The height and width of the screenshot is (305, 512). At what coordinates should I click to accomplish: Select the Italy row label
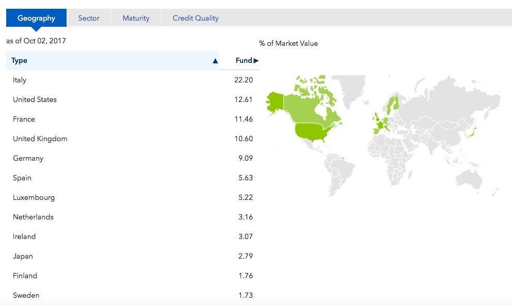pyautogui.click(x=20, y=80)
